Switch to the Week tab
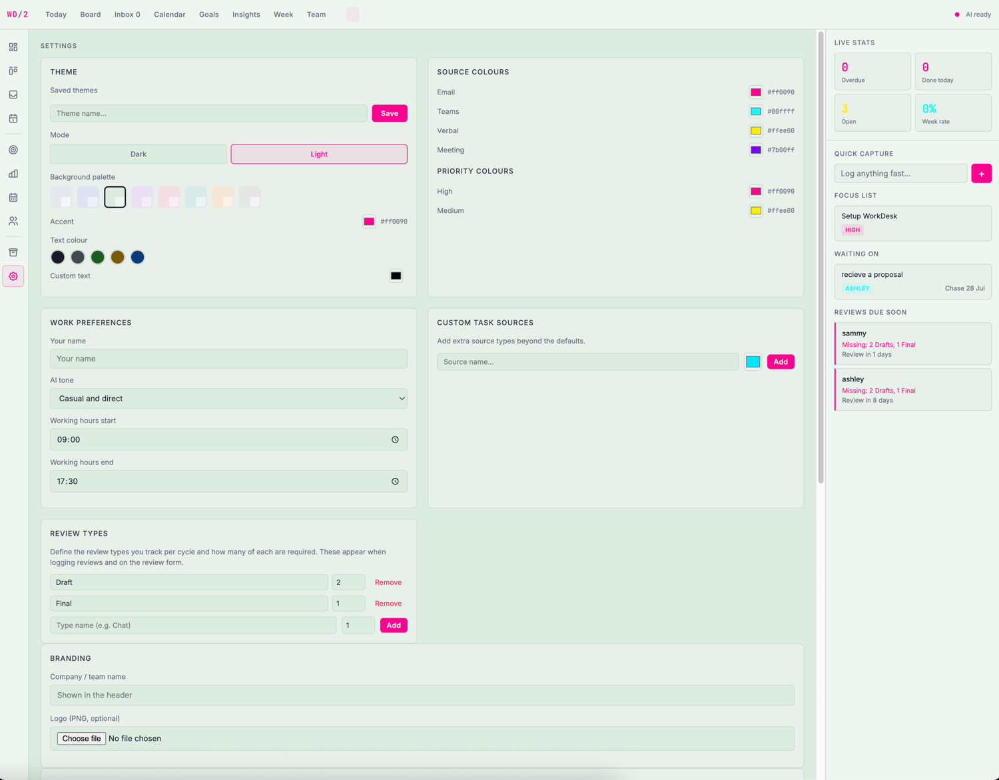This screenshot has width=999, height=780. pyautogui.click(x=283, y=15)
